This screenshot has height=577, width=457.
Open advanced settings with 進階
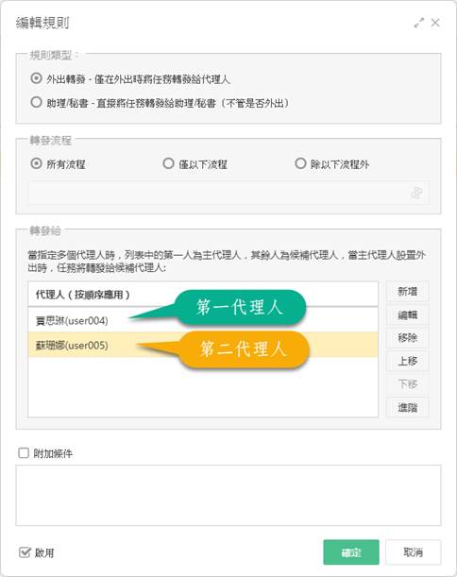(407, 407)
